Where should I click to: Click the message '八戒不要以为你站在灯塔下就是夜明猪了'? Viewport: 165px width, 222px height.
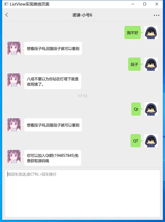[x=53, y=81]
